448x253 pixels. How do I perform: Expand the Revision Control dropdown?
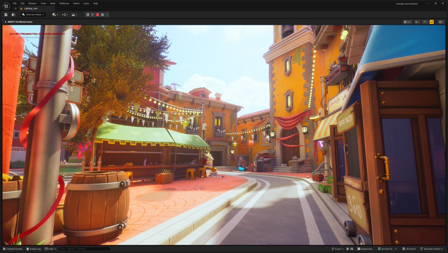pyautogui.click(x=432, y=249)
